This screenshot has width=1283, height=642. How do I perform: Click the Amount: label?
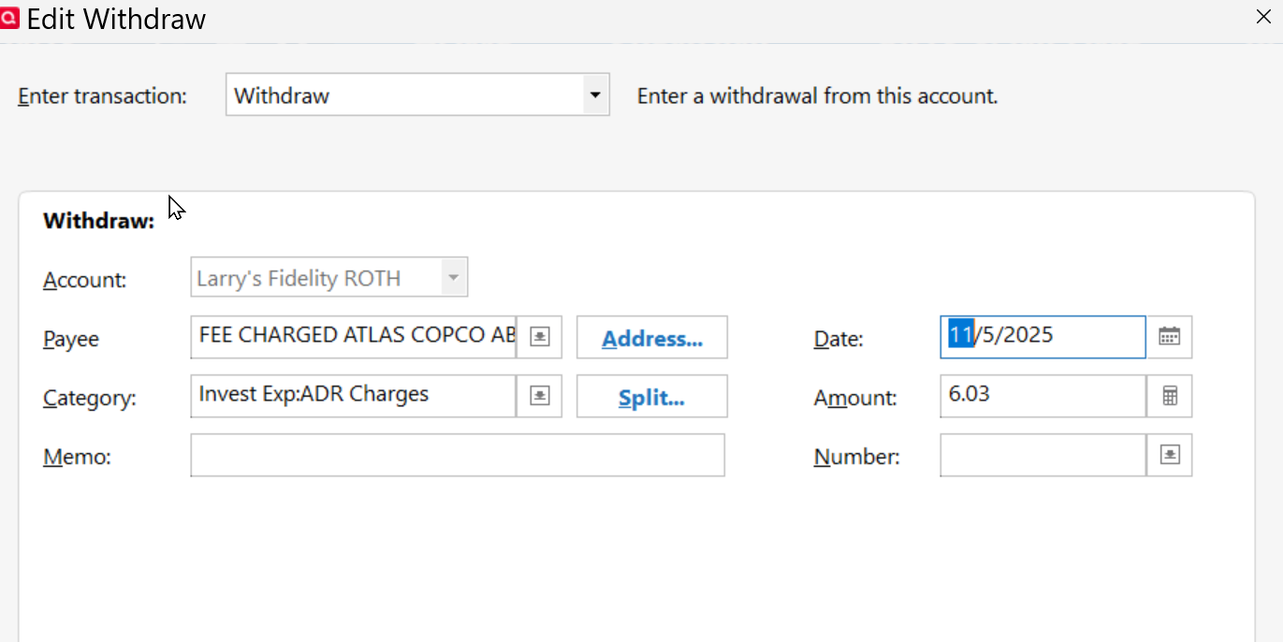[855, 398]
